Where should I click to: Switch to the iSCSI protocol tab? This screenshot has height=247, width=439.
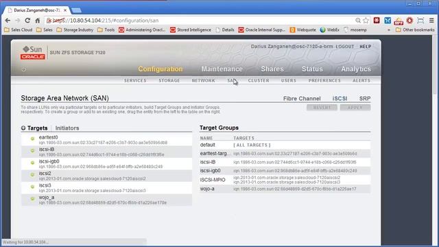[x=340, y=99]
